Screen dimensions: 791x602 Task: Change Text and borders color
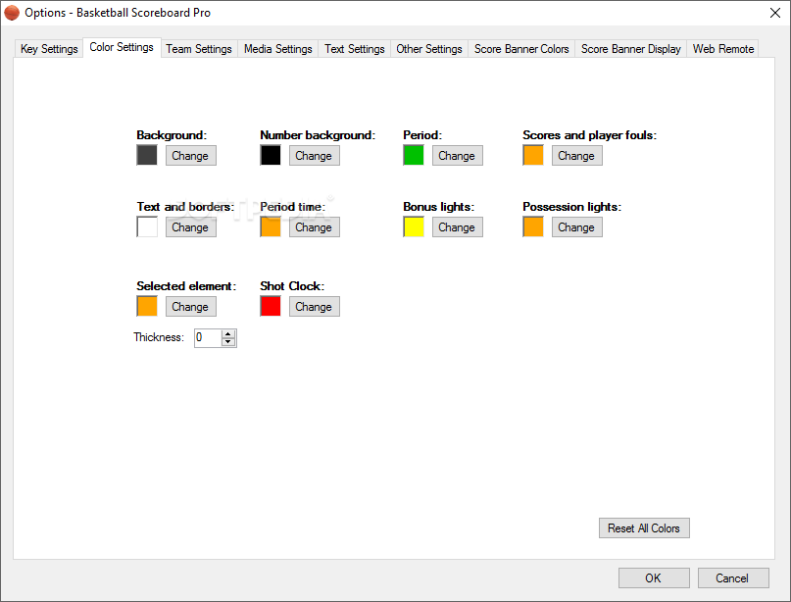pyautogui.click(x=191, y=227)
